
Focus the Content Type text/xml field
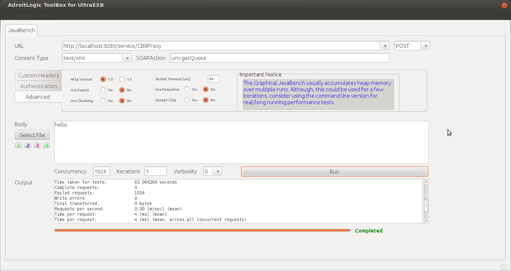92,58
